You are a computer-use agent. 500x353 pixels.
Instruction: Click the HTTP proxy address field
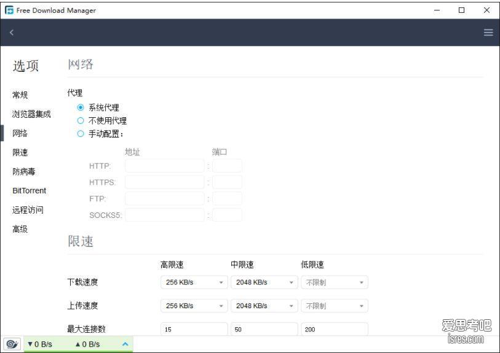tap(165, 166)
